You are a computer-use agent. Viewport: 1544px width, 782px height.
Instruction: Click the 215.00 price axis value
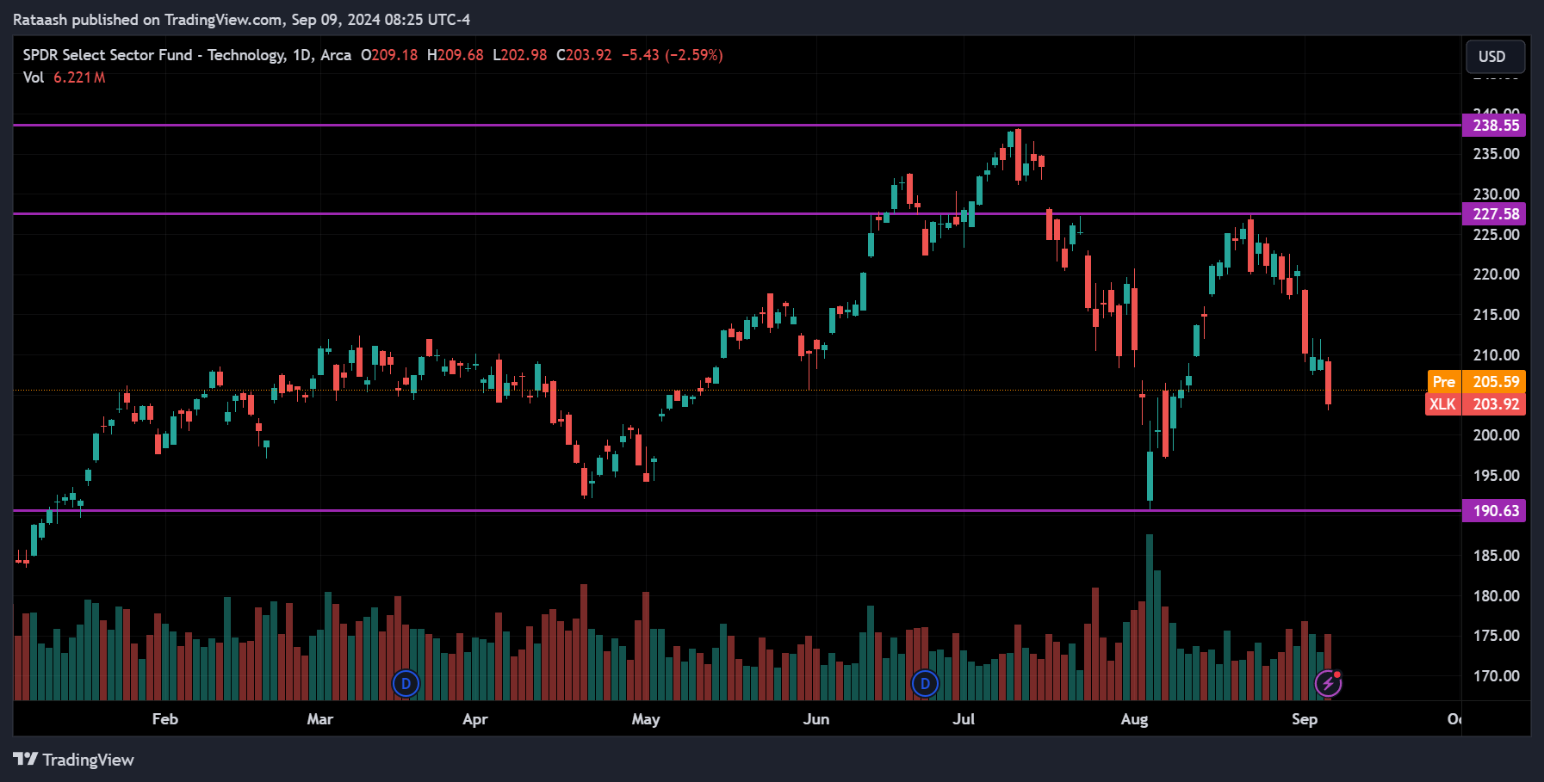coord(1496,315)
